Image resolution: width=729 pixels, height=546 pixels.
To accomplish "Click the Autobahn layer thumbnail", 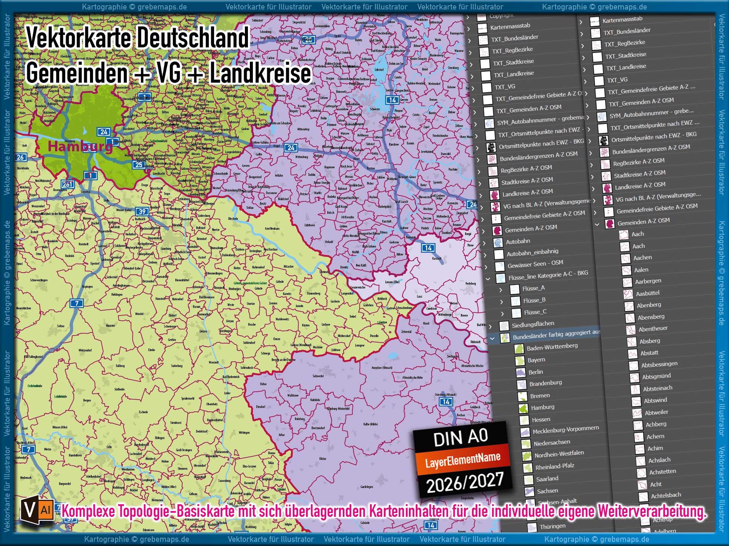I will click(x=498, y=243).
